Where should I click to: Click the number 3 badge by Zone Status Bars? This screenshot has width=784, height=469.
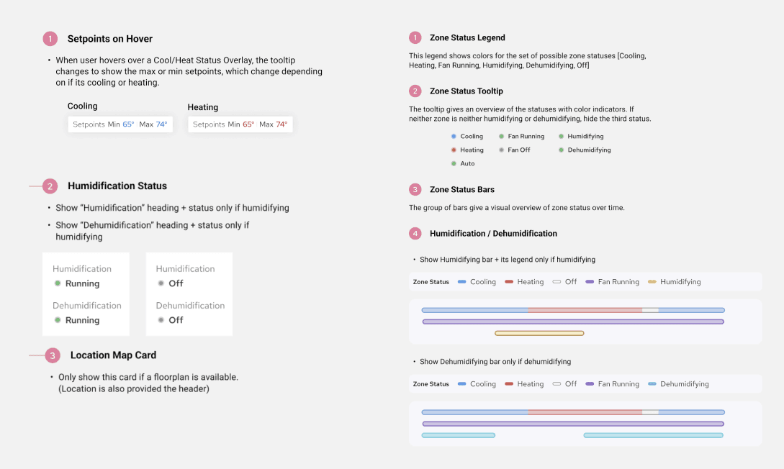tap(415, 190)
